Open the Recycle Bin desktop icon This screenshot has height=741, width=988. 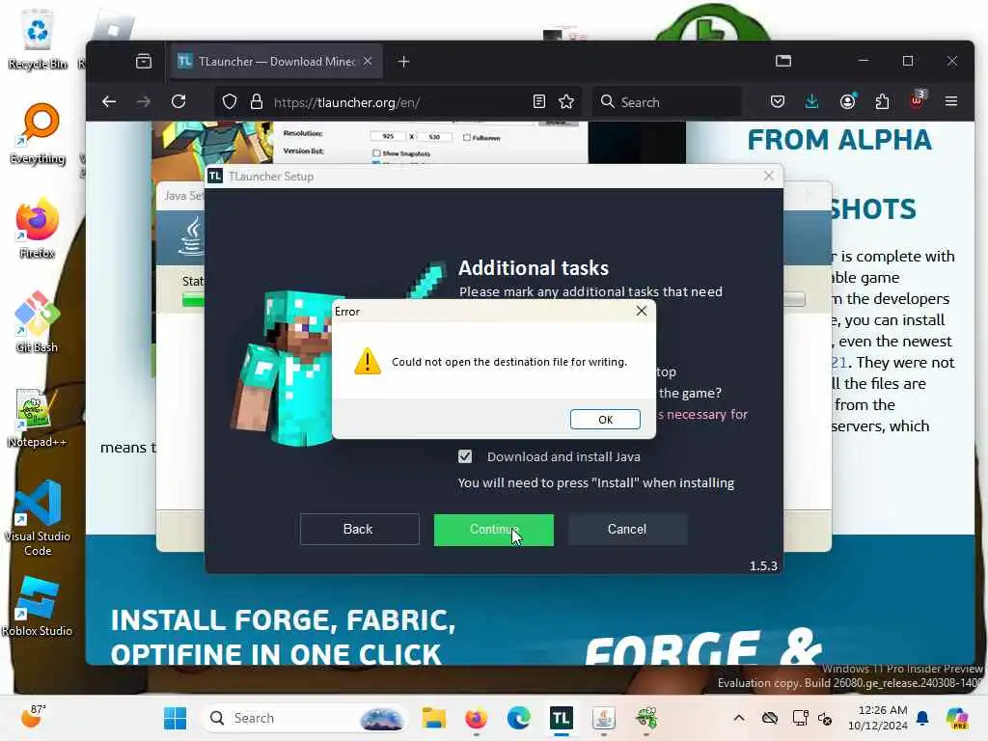click(x=38, y=39)
